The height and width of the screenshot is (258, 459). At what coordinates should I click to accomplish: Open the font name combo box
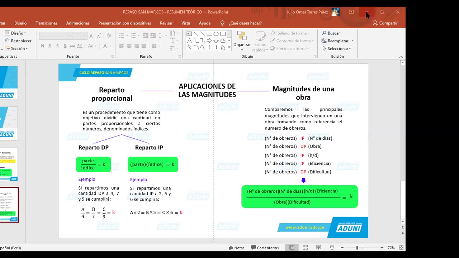point(55,36)
